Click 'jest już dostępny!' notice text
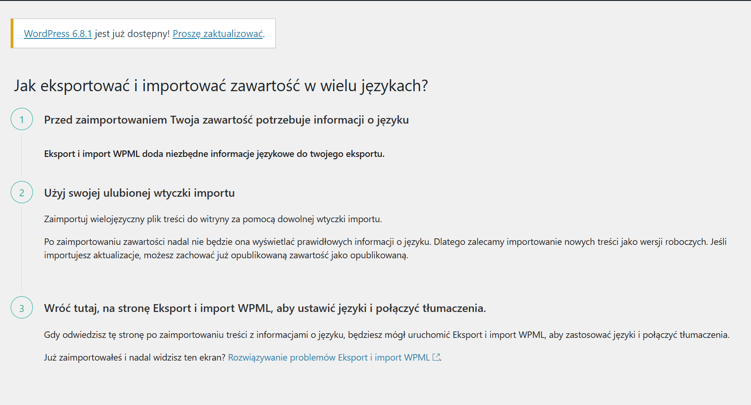The image size is (751, 405). [x=132, y=34]
